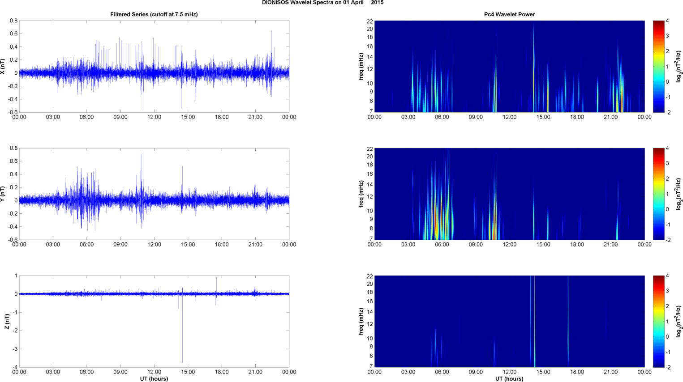This screenshot has height=382, width=683.
Task: Click the DIONISOS Wavelet Spectra main title
Action: tap(322, 3)
